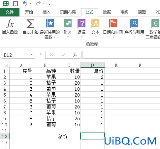Switch to the 插入 tab
This screenshot has height=149, width=160.
47,12
